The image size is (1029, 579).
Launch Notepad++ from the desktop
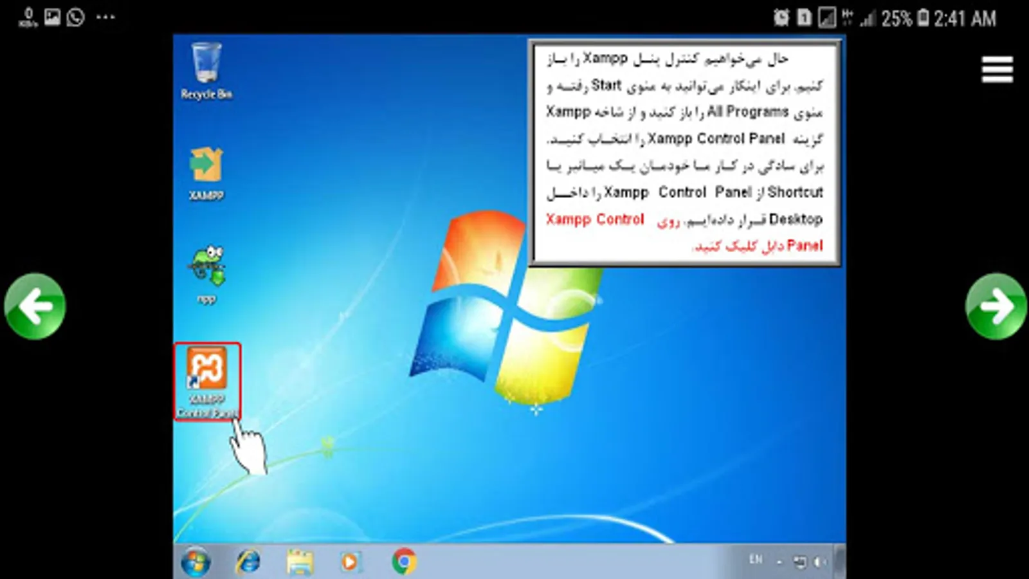click(206, 274)
